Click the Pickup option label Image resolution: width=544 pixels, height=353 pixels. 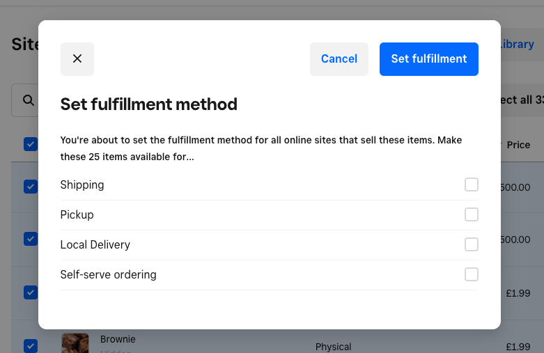point(77,214)
